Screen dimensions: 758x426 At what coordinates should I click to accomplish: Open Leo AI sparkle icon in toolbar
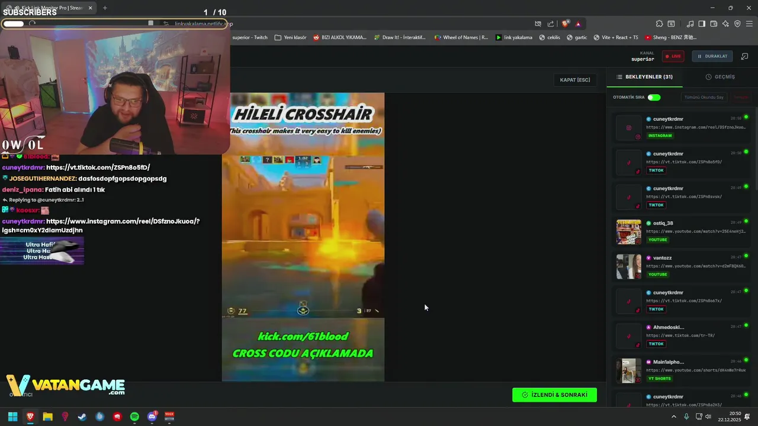pos(725,24)
